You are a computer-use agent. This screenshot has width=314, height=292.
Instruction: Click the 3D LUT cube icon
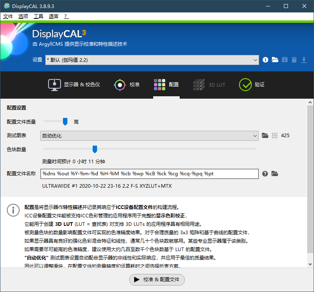pos(199,85)
